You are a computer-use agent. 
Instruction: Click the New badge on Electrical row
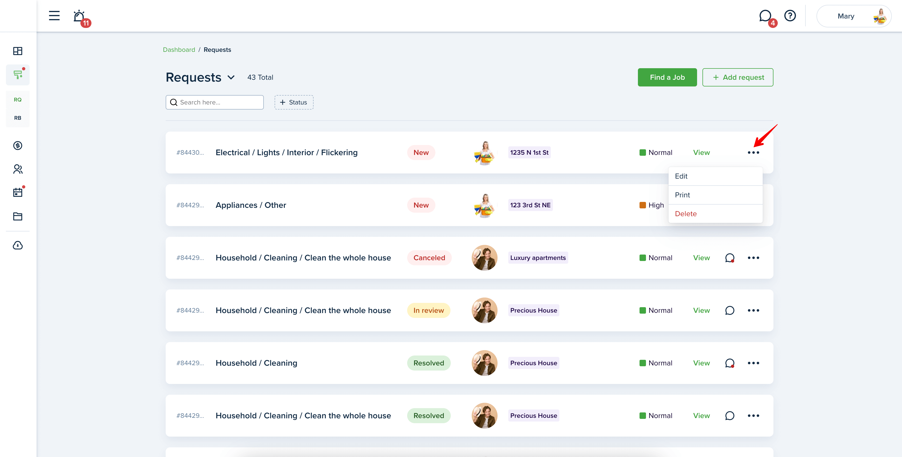421,153
